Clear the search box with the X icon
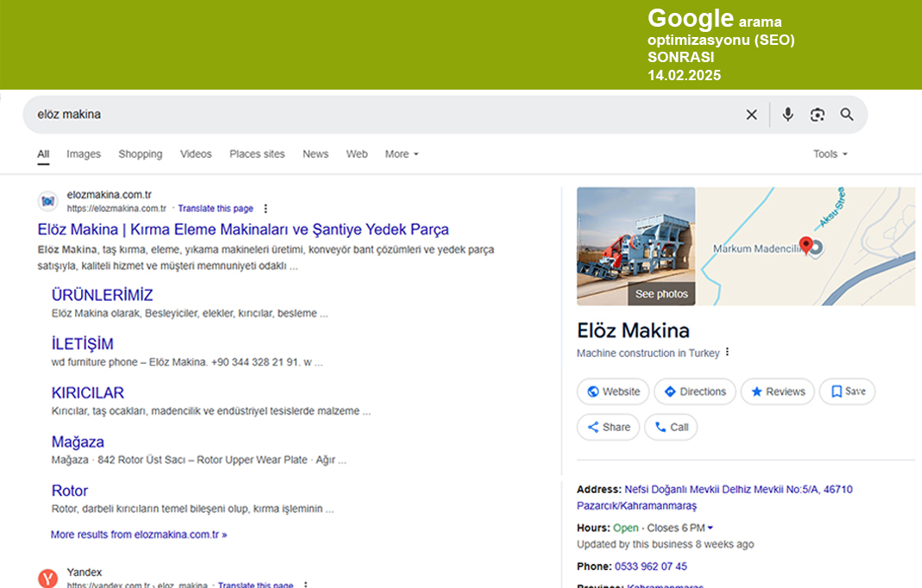The height and width of the screenshot is (588, 922). (751, 115)
